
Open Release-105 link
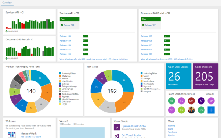click(x=146, y=45)
